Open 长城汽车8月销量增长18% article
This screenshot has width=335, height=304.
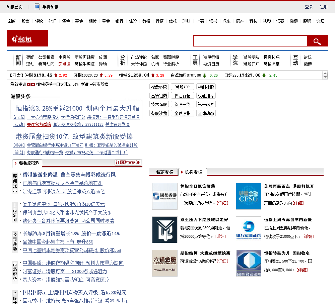coord(71,233)
